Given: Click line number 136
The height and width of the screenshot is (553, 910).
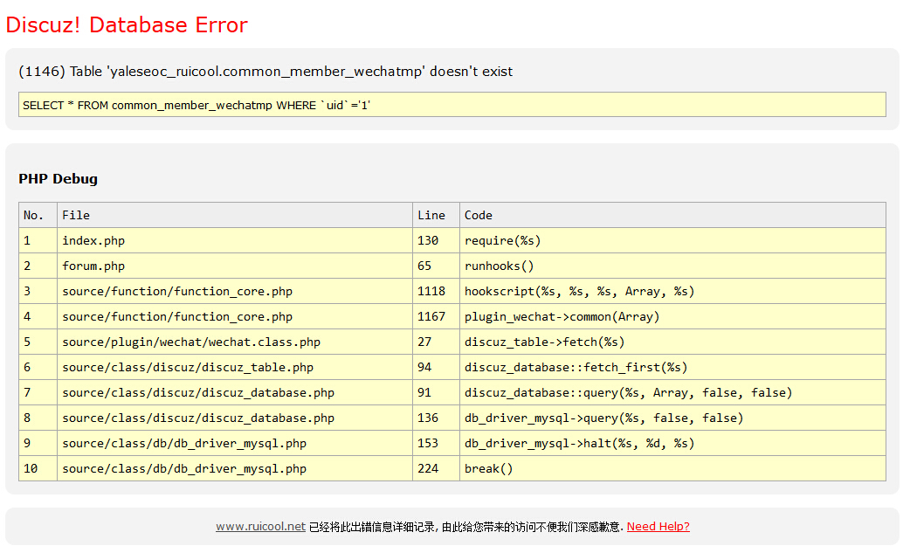Looking at the screenshot, I should 436,418.
